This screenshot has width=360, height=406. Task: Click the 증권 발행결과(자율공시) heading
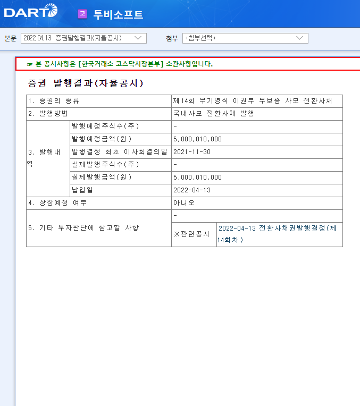pyautogui.click(x=85, y=83)
